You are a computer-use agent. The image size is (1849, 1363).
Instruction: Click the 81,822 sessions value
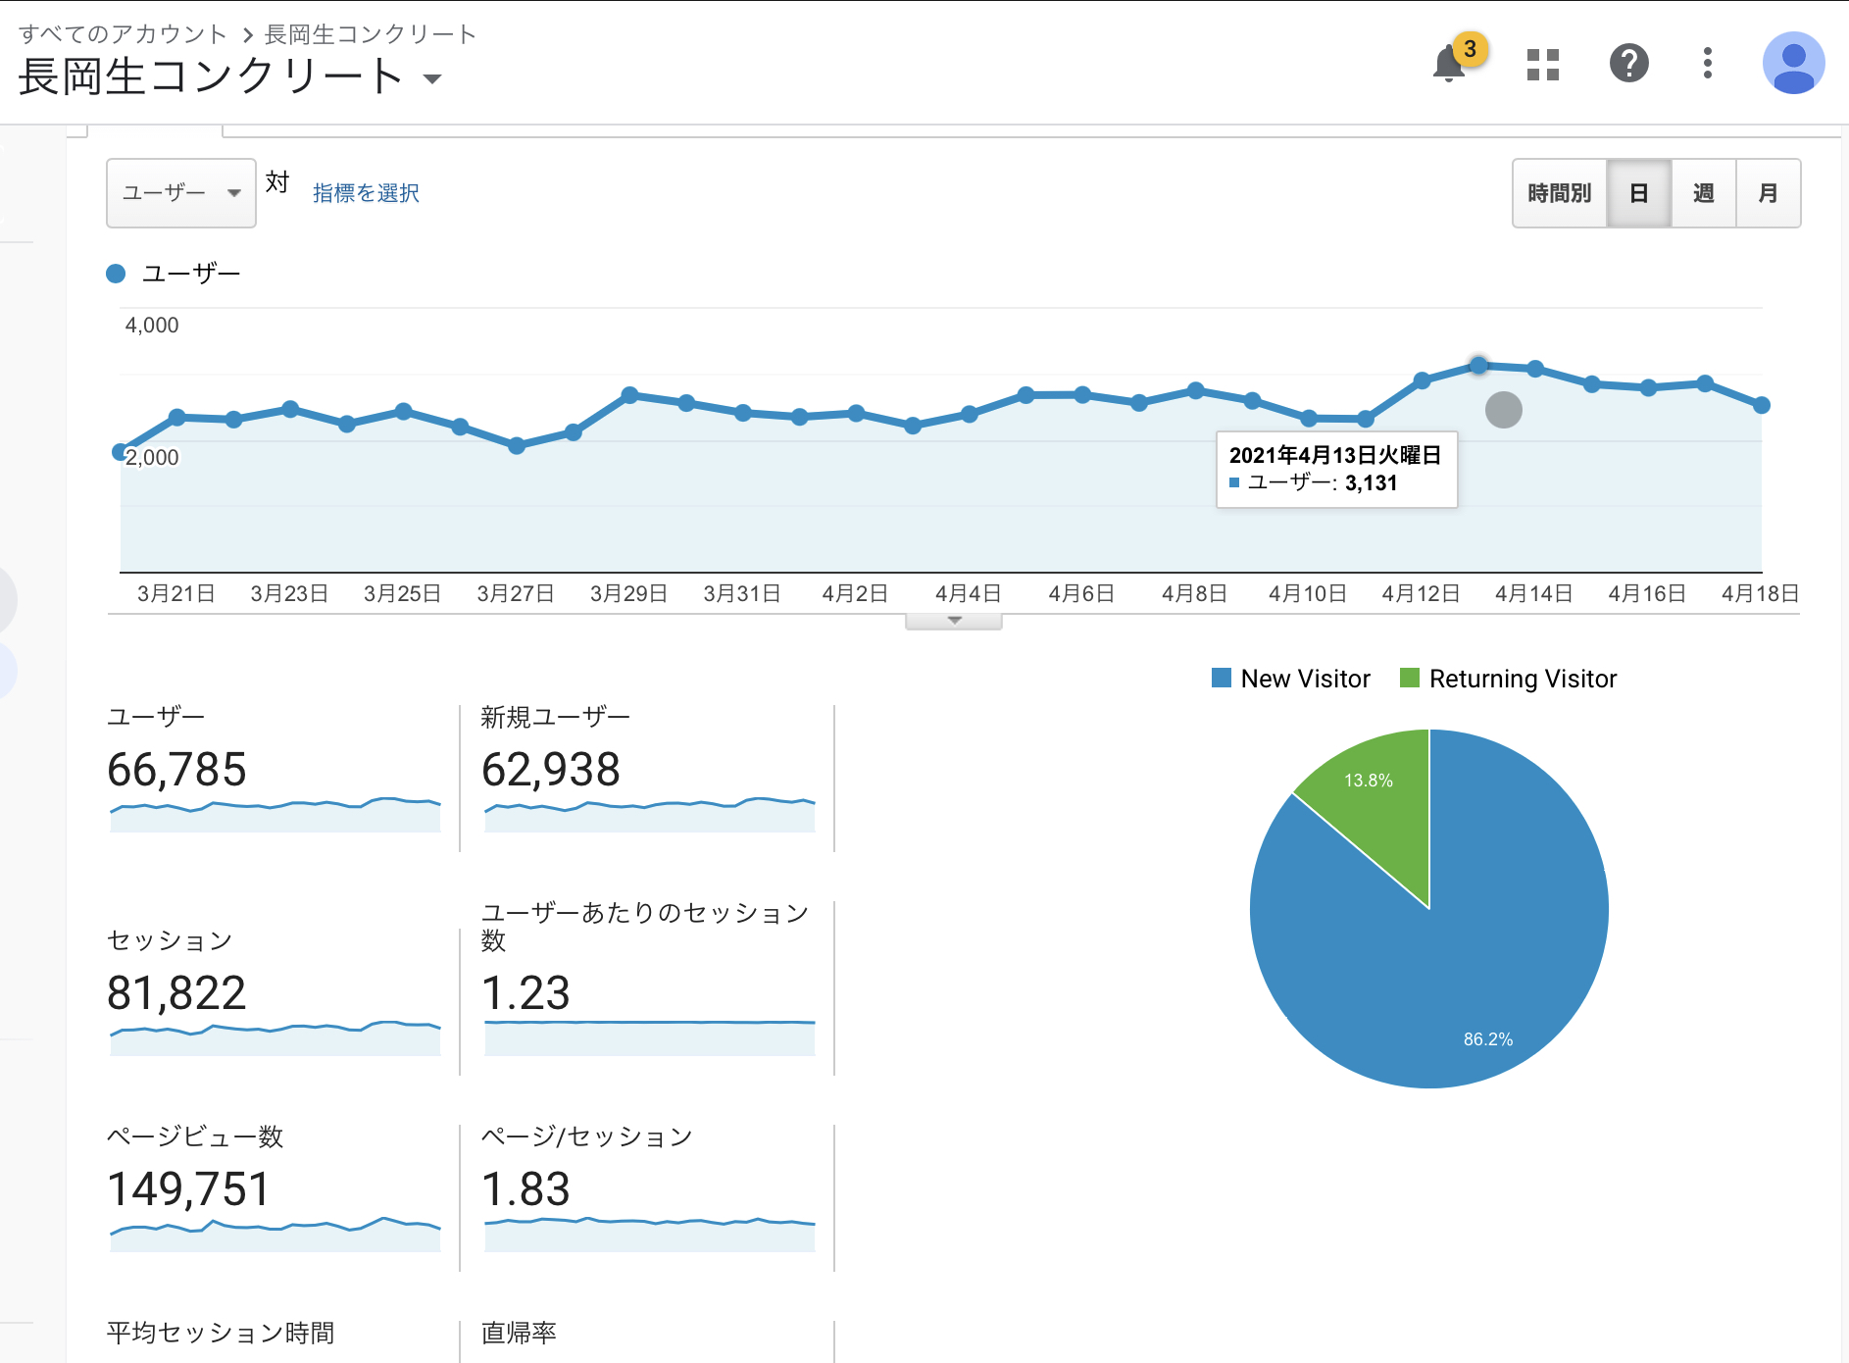(176, 993)
